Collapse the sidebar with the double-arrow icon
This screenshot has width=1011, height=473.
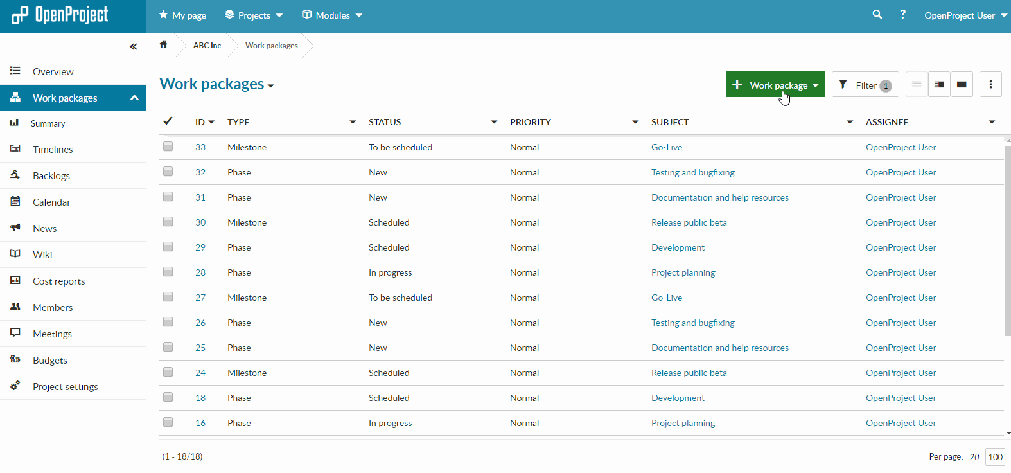click(133, 46)
